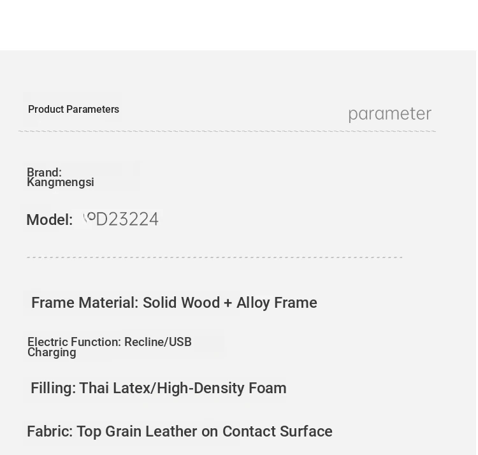Click the 'Brand:' label
This screenshot has width=478, height=455.
pyautogui.click(x=44, y=172)
